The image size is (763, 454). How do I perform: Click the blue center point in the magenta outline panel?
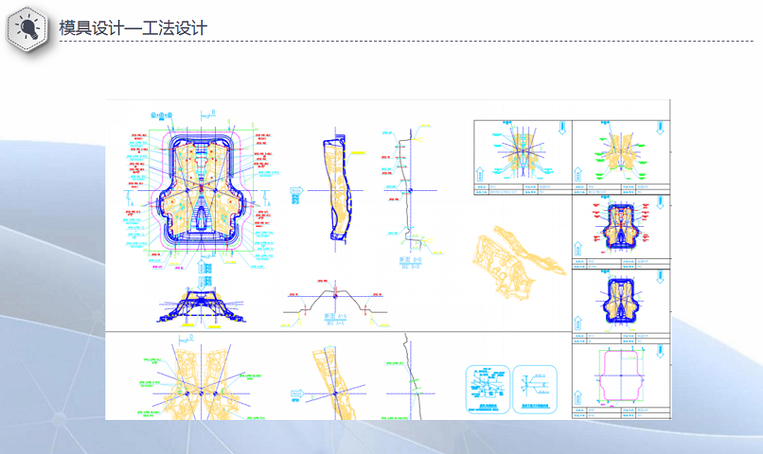[620, 375]
